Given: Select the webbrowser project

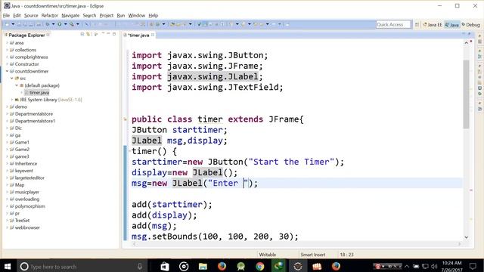Looking at the screenshot, I should [27, 227].
